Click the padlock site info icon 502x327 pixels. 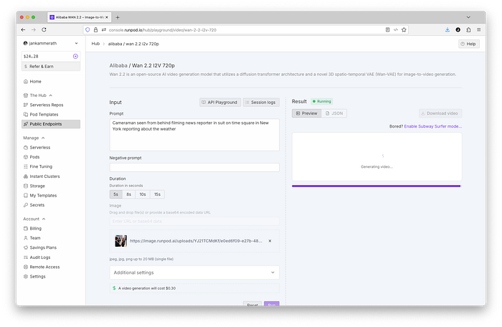(95, 30)
